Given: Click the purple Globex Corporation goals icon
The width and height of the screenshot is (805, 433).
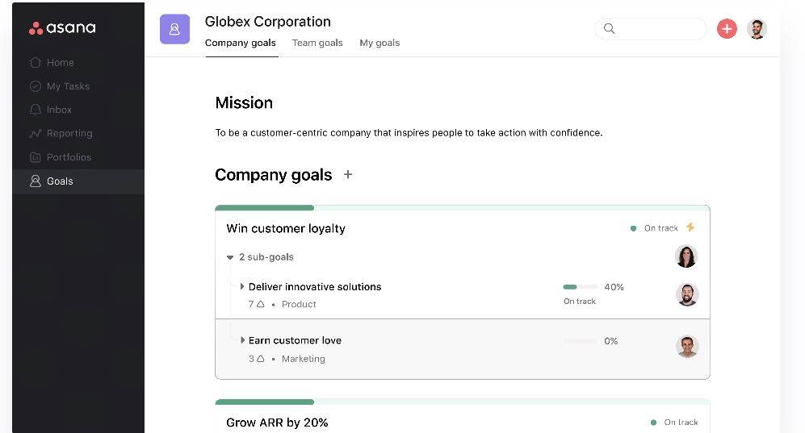Looking at the screenshot, I should pyautogui.click(x=174, y=29).
